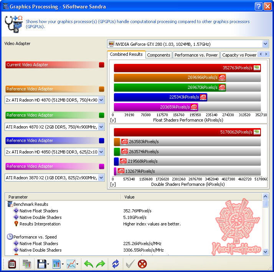This screenshot has width=274, height=272.
Task: Click the magenta 203659kPixels/s float shader bar
Action: click(156, 107)
